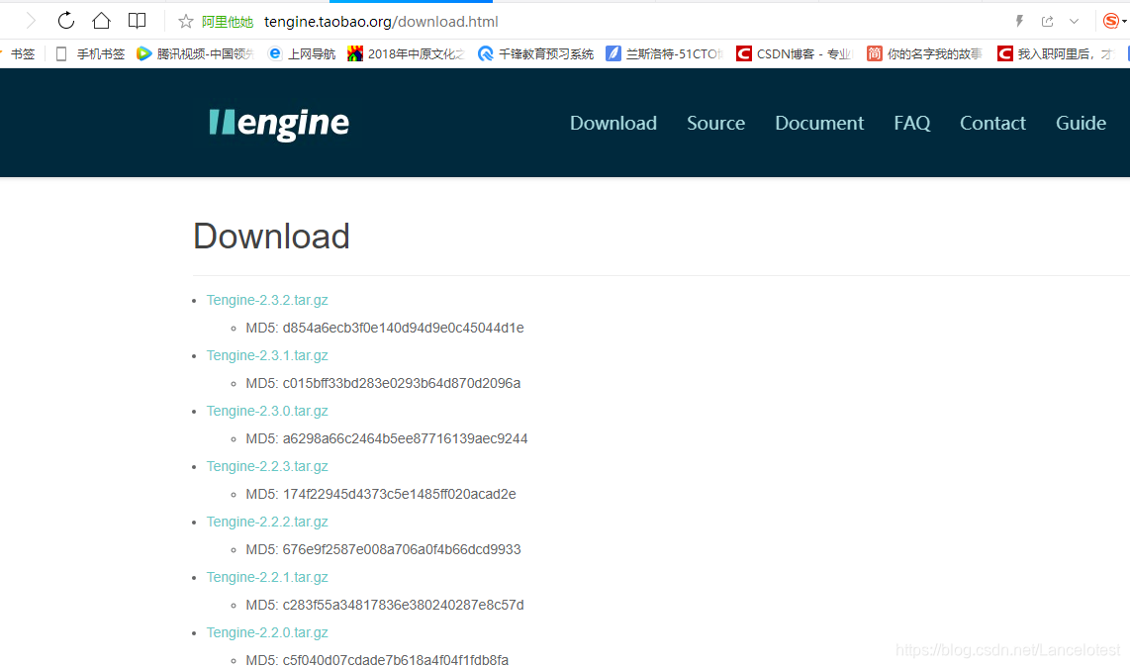This screenshot has height=668, width=1130.
Task: Open 腾讯视频 bookmark
Action: coord(195,54)
